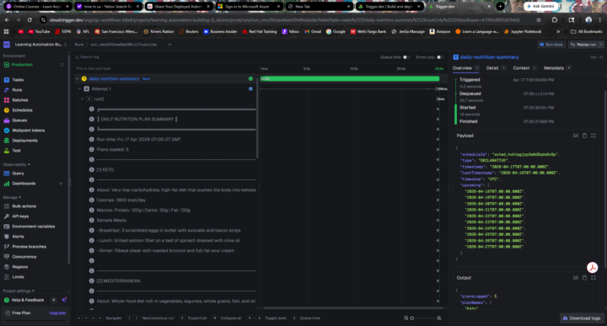Open the Deployments icon
This screenshot has width=607, height=326.
click(x=7, y=141)
